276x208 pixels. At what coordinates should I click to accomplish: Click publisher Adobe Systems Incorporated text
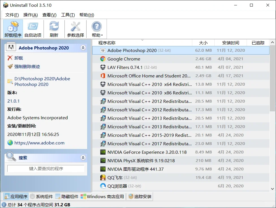click(38, 118)
